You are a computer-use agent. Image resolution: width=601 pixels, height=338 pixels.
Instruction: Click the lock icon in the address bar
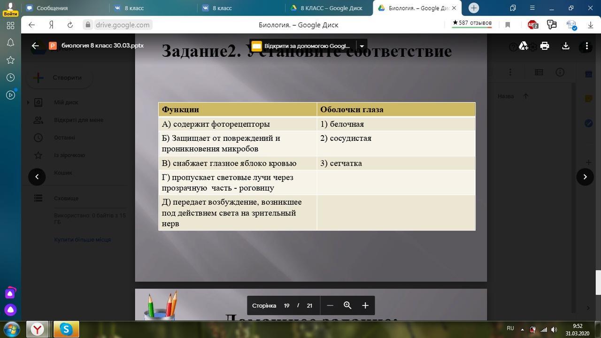(x=88, y=25)
